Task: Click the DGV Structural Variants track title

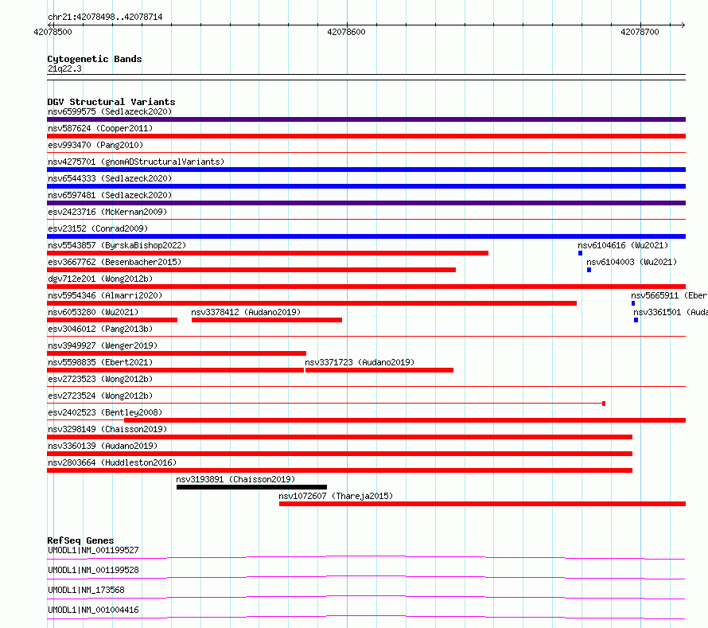Action: pyautogui.click(x=111, y=102)
